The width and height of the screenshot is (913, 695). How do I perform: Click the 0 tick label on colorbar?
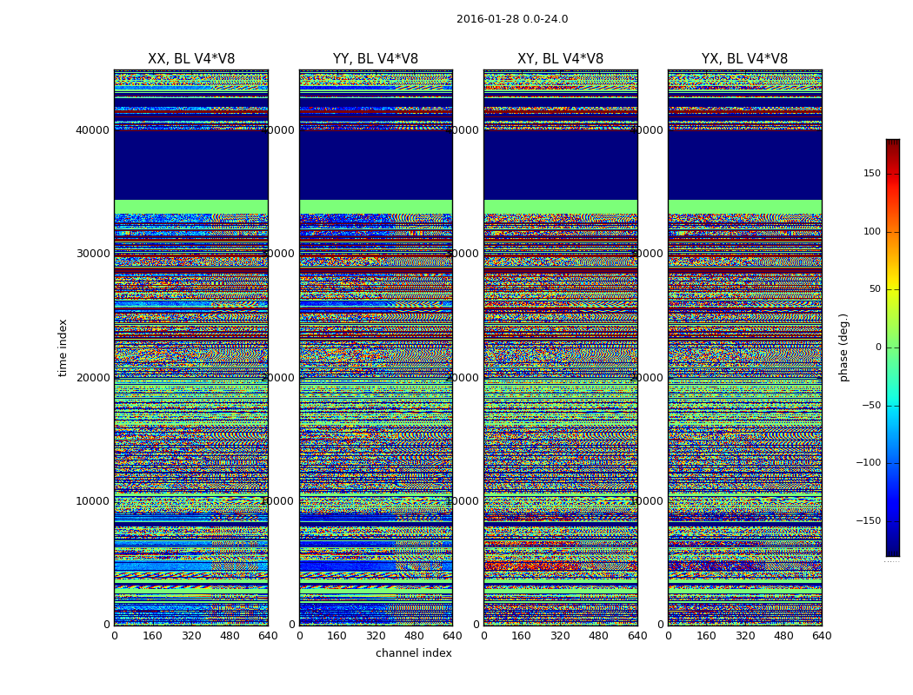(877, 347)
